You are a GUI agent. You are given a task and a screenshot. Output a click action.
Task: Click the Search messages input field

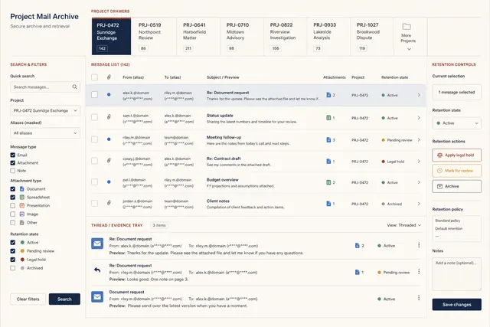click(x=45, y=87)
